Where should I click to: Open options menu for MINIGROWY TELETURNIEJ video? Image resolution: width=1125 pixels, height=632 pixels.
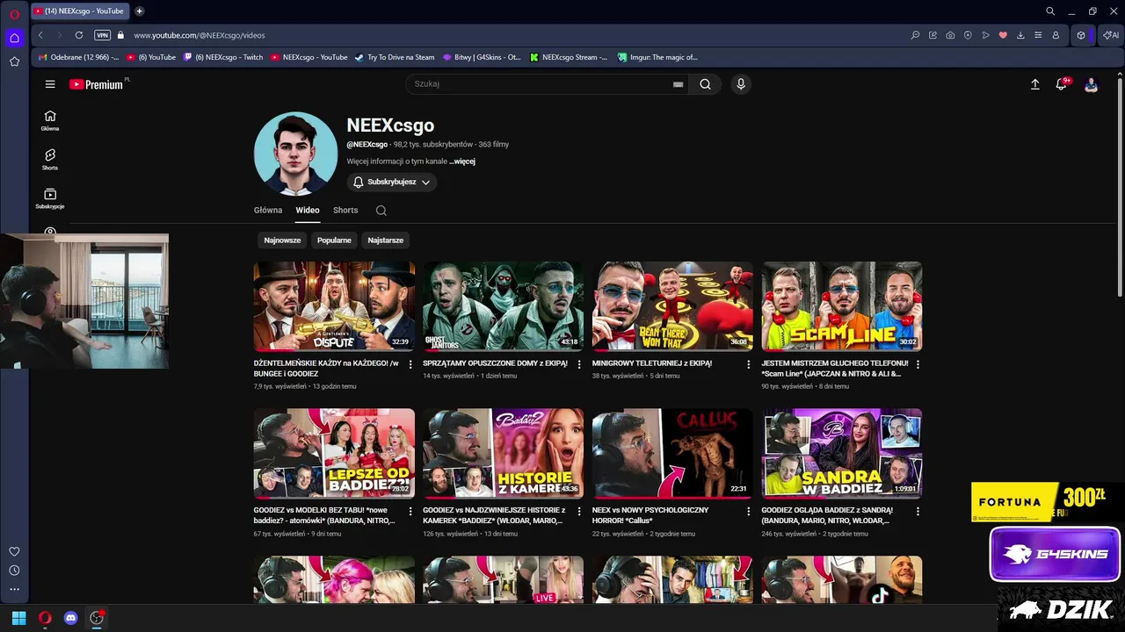coord(749,364)
